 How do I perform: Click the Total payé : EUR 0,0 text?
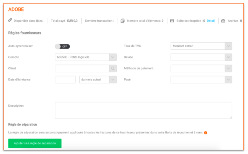64,21
